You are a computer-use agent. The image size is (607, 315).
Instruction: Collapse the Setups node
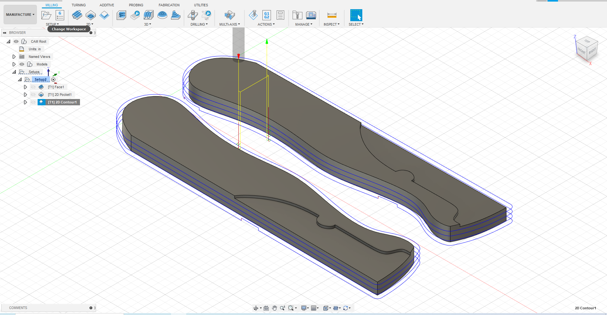pos(14,72)
